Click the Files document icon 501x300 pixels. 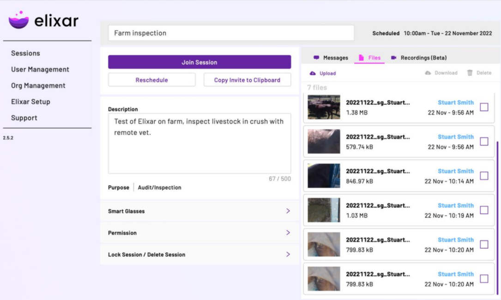pos(361,58)
